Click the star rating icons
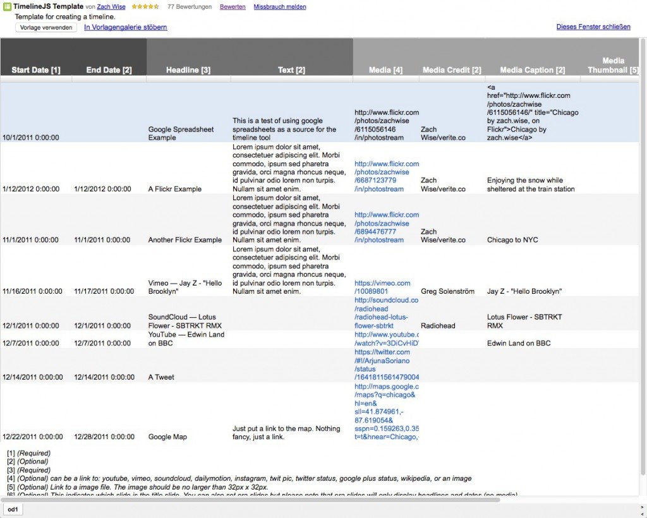 point(145,7)
